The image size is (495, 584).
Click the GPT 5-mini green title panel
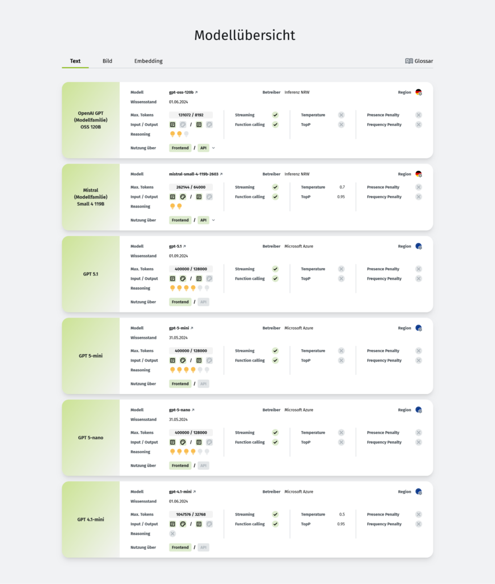91,356
